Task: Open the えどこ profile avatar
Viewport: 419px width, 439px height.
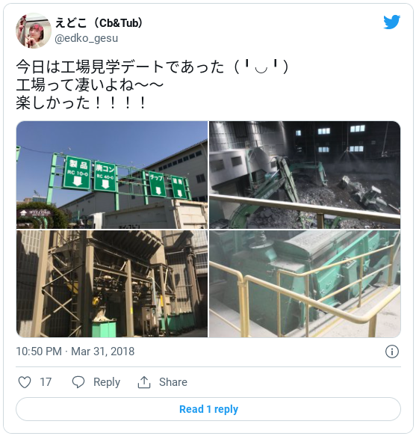Action: click(34, 31)
